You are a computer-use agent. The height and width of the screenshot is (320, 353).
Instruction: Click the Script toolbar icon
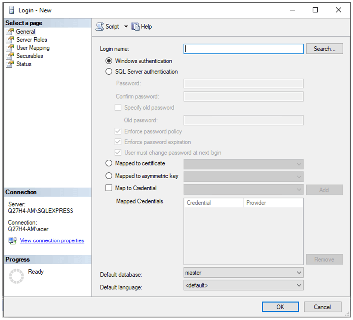coord(100,27)
